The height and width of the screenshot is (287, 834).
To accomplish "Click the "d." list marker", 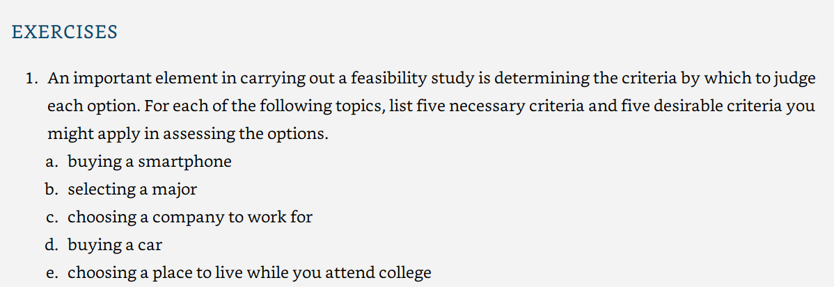I will (52, 245).
